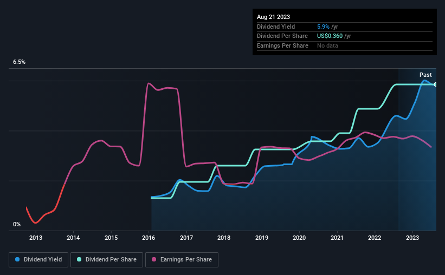Toggle the Dividend Per Share legend button
This screenshot has height=275, width=445.
(x=107, y=260)
